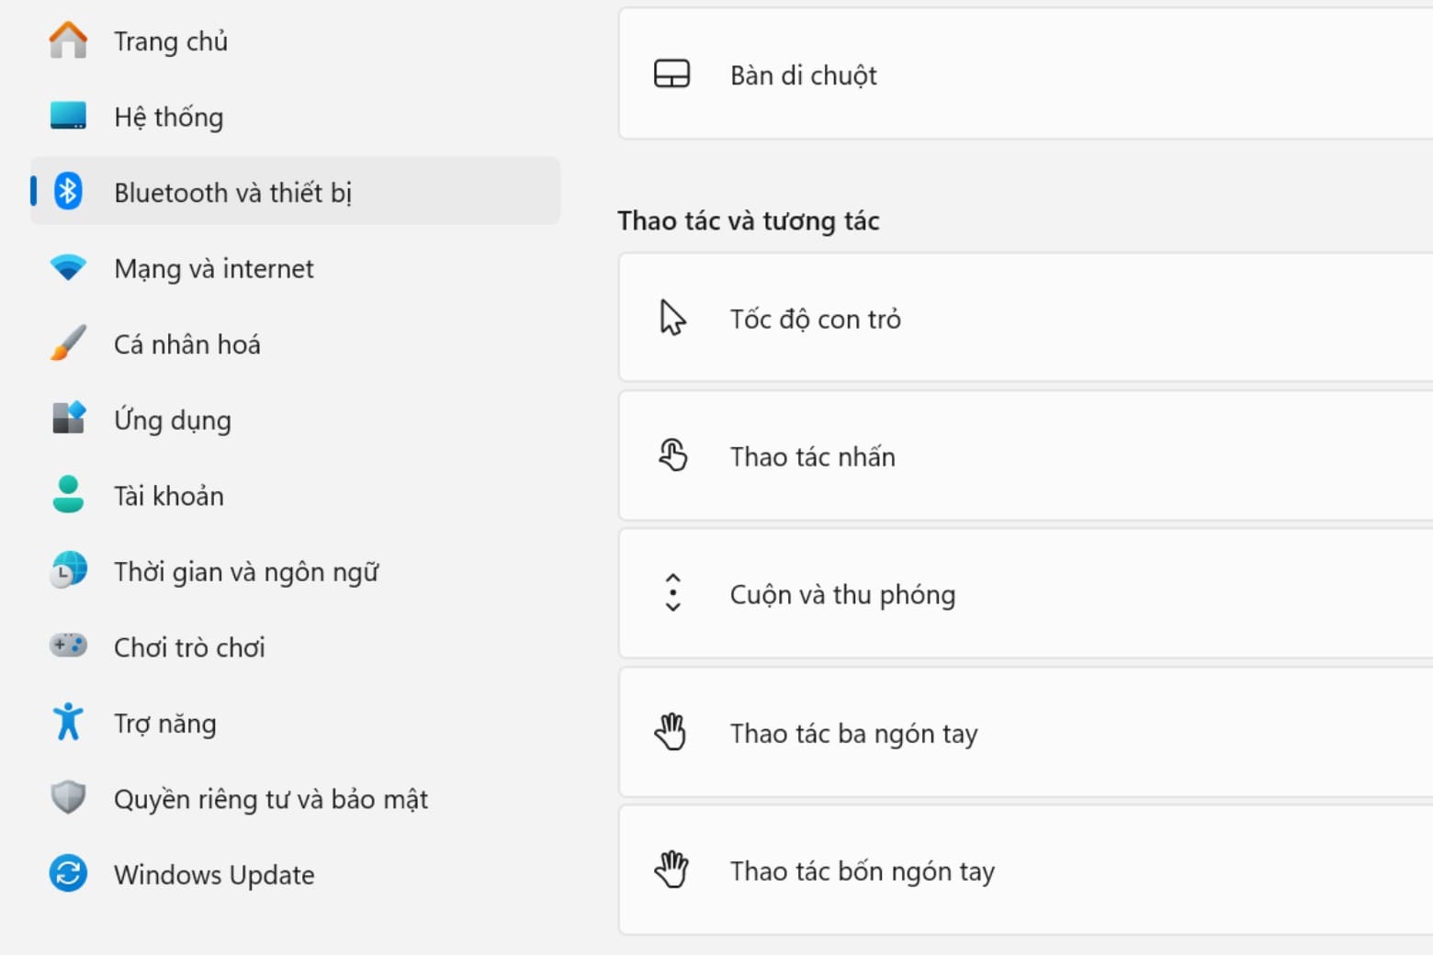Expand Cuộn và thu phóng options
1433x955 pixels.
1024,594
